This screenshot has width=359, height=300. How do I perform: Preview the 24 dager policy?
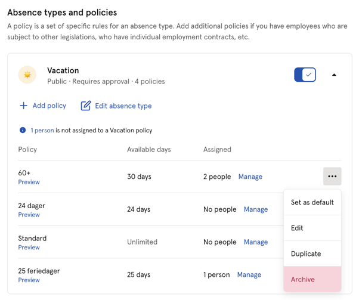tap(29, 215)
